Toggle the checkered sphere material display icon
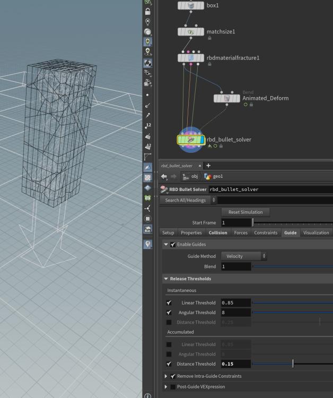Viewport: 333px width, 398px height. point(147,63)
